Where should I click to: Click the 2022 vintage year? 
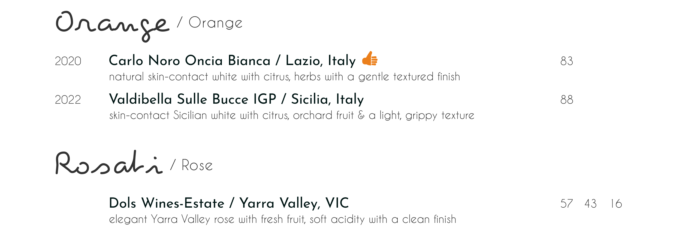tap(68, 100)
